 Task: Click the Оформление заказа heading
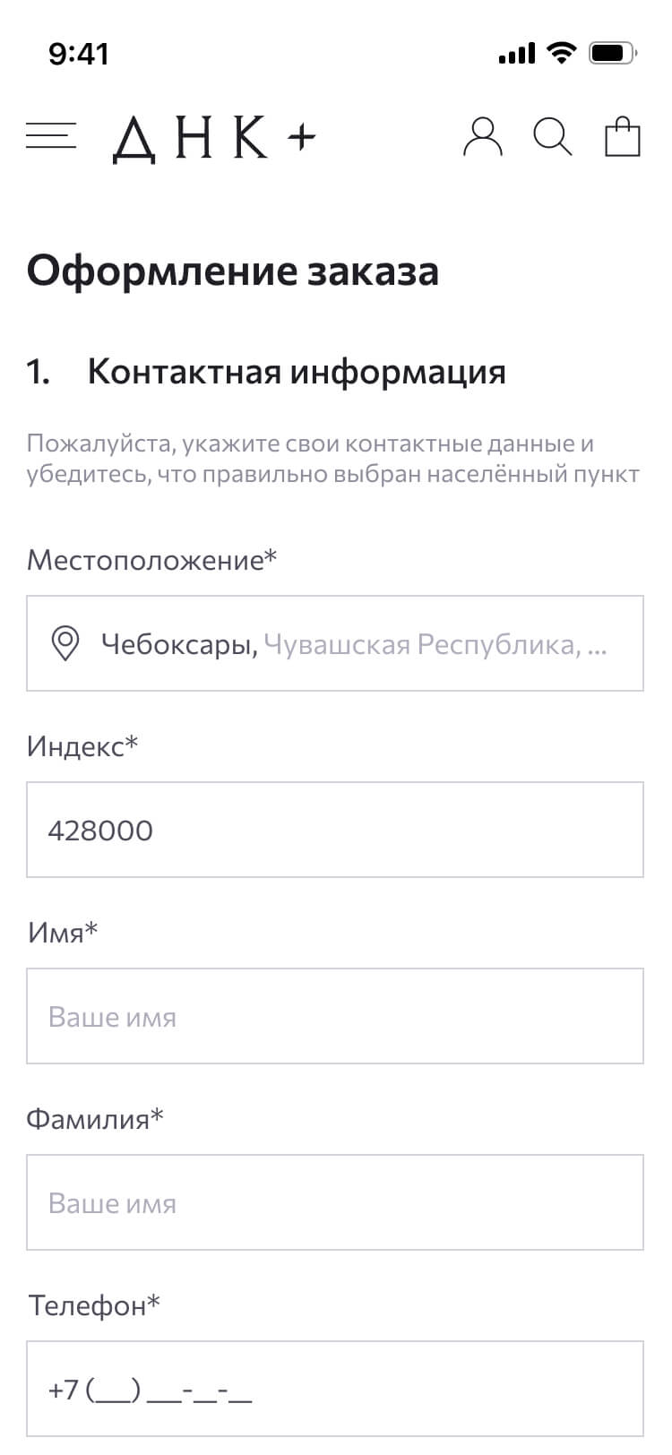pyautogui.click(x=233, y=271)
